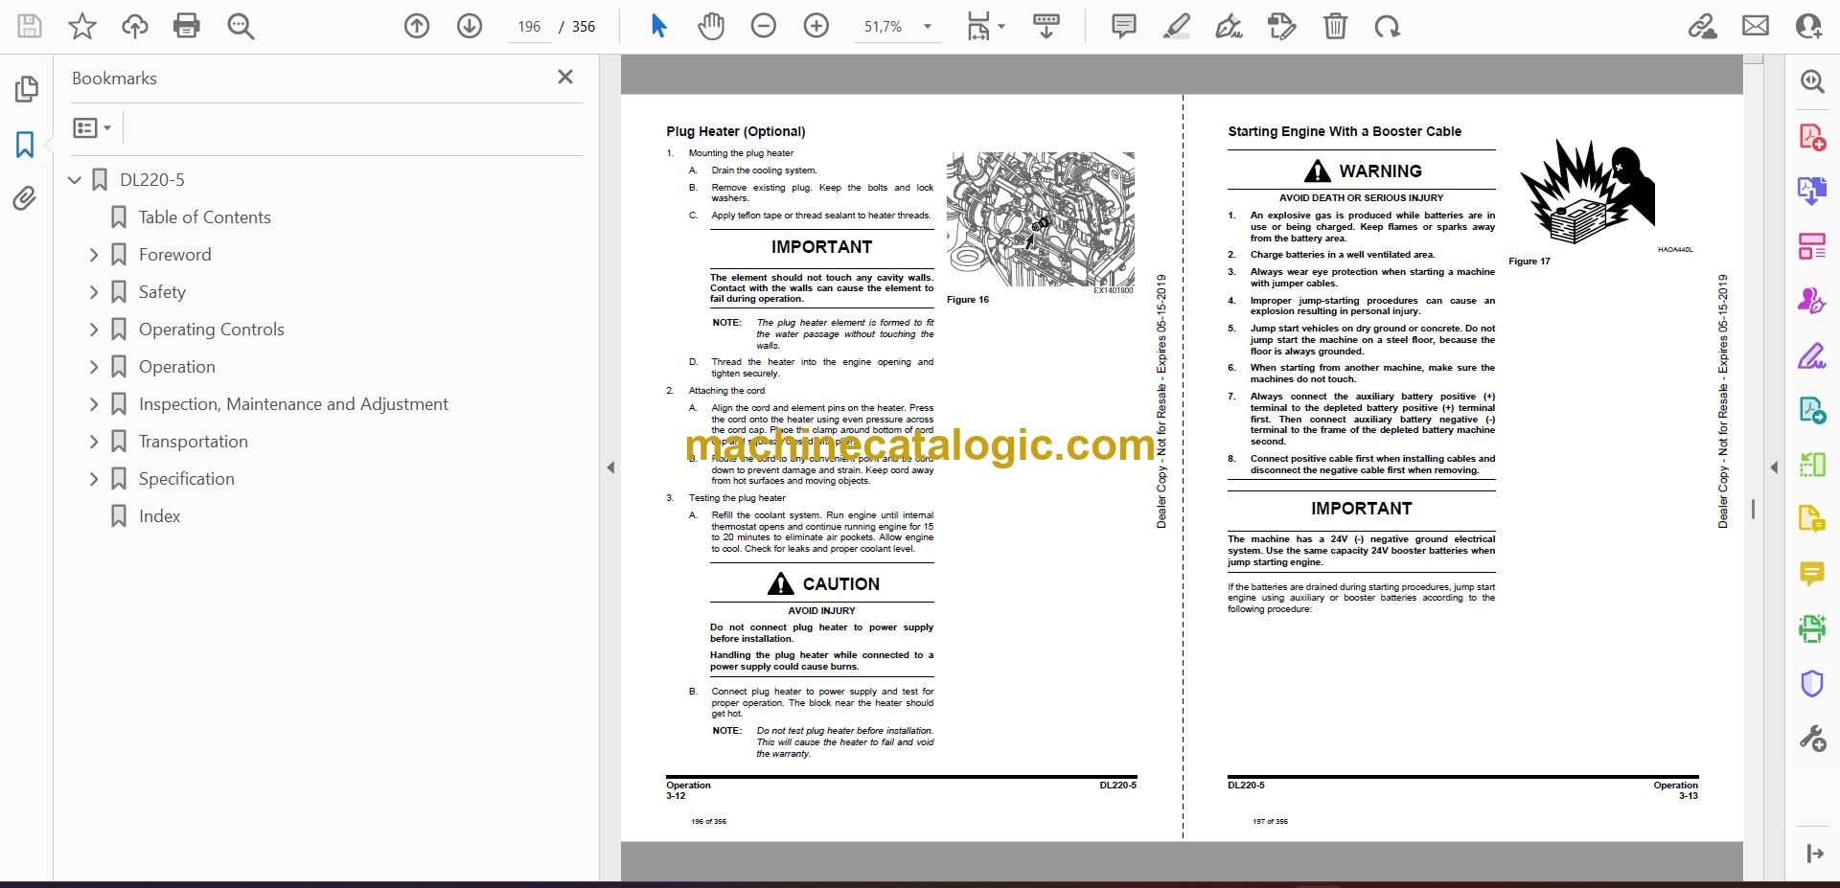1840x888 pixels.
Task: Collapse the left navigation pane arrow
Action: [x=610, y=467]
